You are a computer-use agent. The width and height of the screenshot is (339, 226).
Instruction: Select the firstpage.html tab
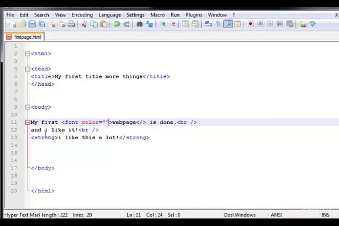[x=24, y=37]
